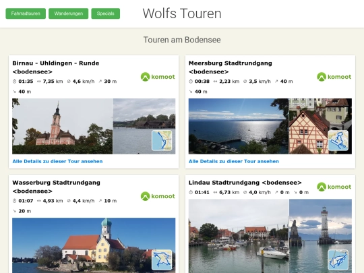Click the Touren am Bodensee heading
This screenshot has height=273, width=364.
(182, 40)
